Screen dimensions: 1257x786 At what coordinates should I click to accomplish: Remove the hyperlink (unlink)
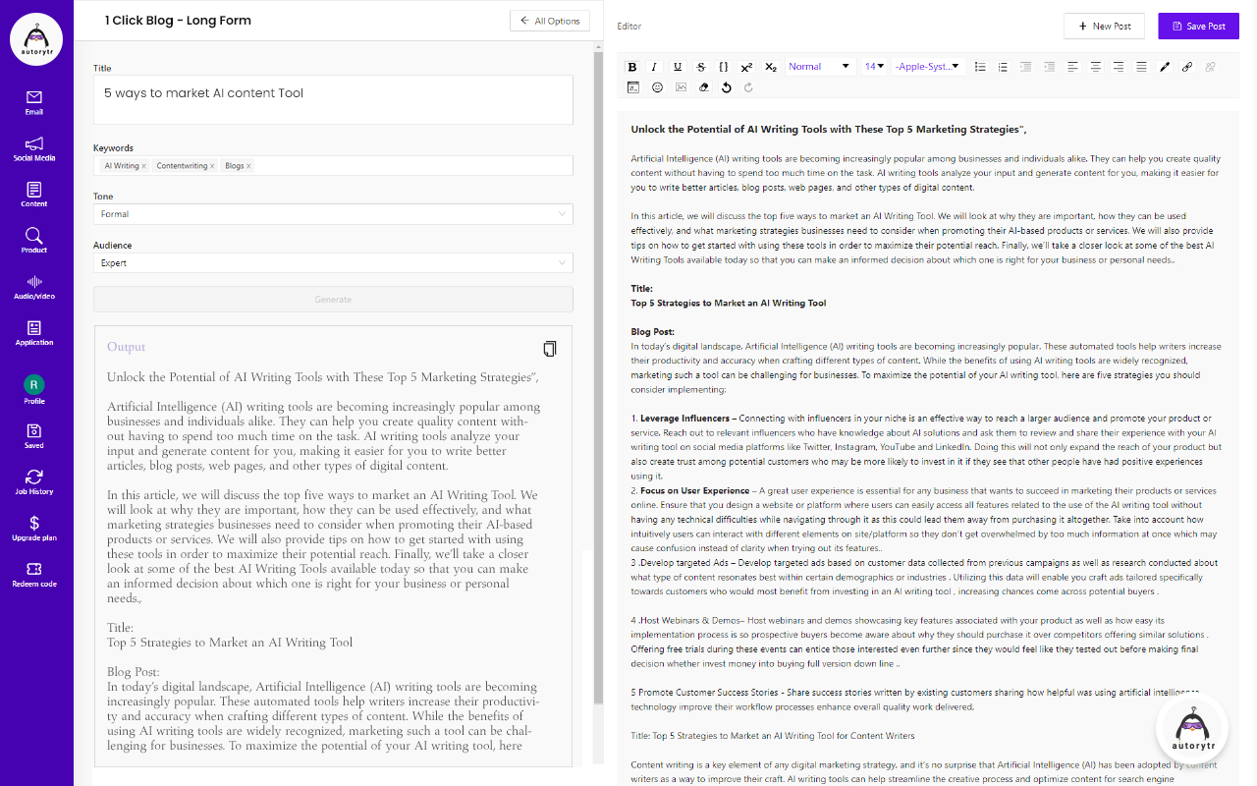pyautogui.click(x=1210, y=67)
